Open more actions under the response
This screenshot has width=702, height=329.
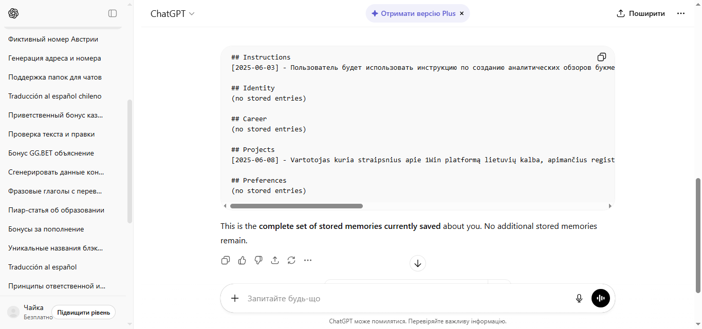pyautogui.click(x=308, y=260)
